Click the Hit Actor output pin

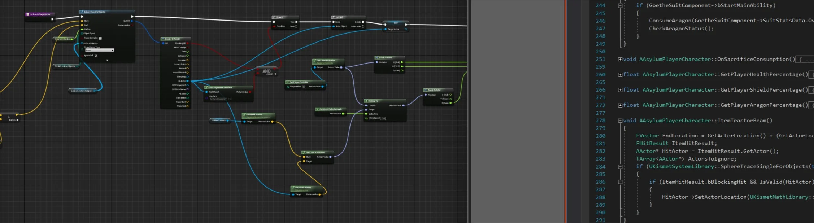(187, 81)
